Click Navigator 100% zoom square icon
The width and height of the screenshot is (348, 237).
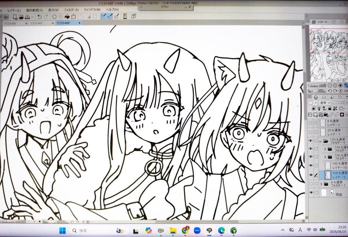tap(340, 85)
